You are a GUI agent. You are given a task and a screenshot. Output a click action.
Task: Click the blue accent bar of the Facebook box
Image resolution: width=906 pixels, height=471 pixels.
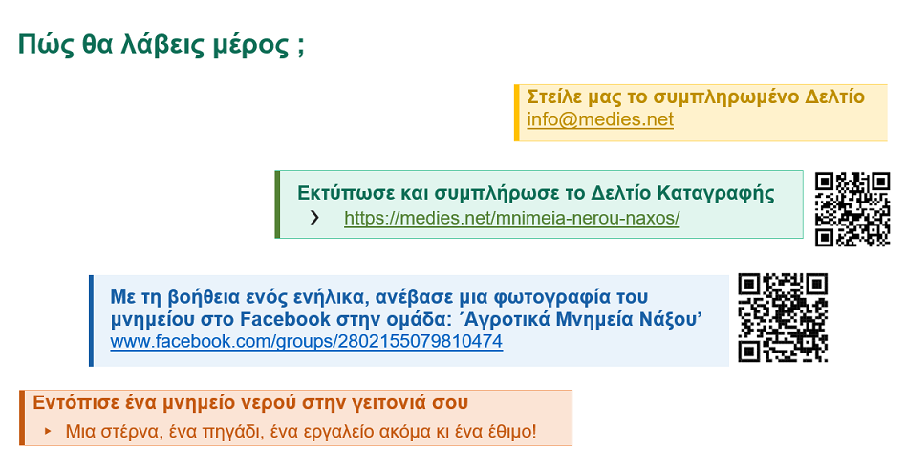pos(92,320)
